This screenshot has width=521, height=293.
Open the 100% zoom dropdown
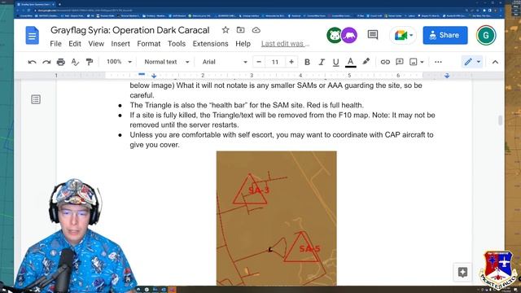tap(119, 62)
